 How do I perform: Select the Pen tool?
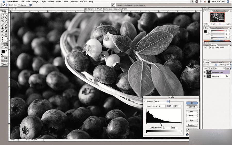[x=2, y=40]
